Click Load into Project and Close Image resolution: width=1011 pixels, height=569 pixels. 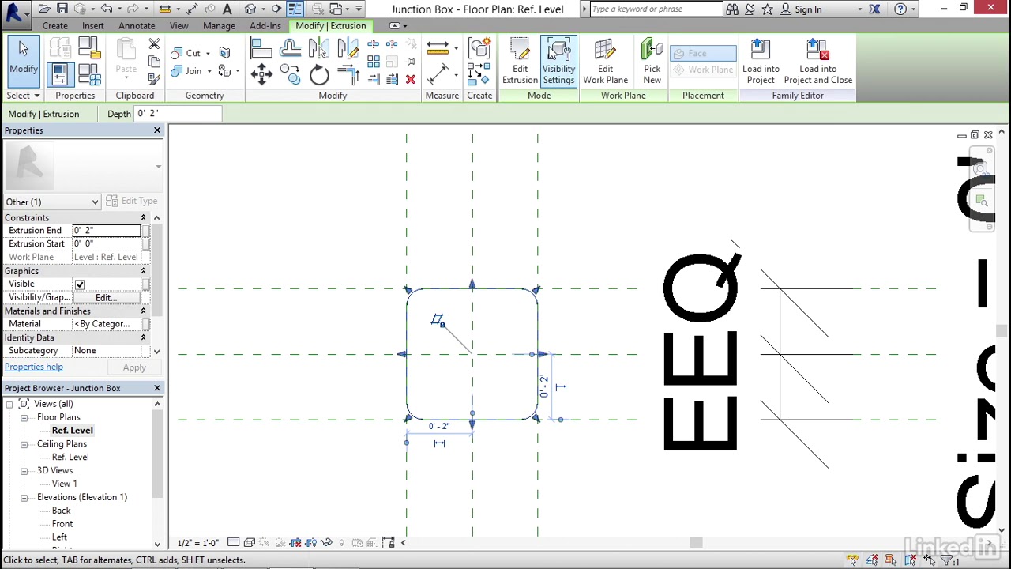coord(818,62)
